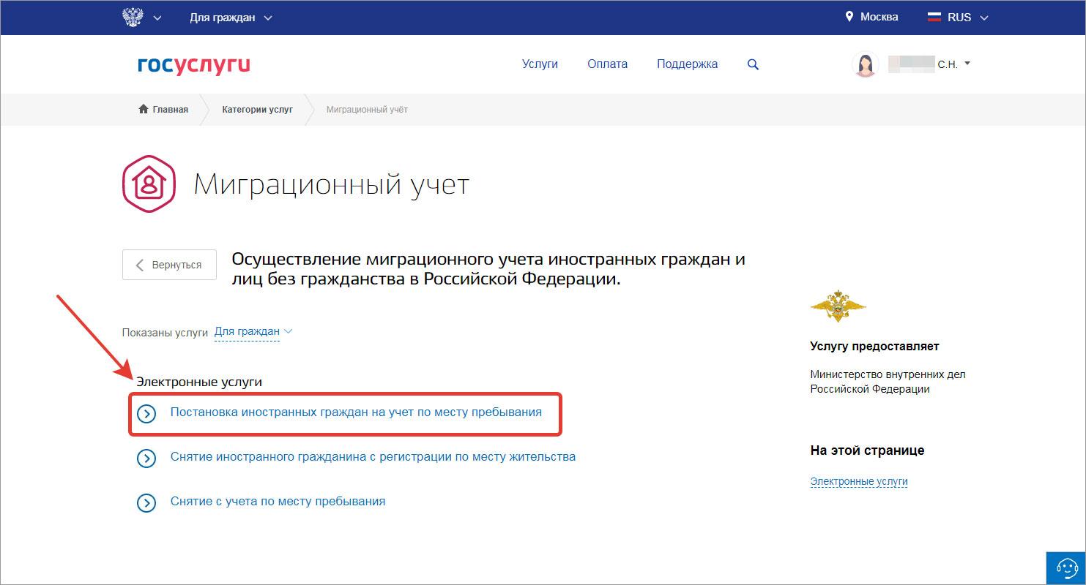Screen dimensions: 1086x585
Task: Open the 'Для граждан' services filter dropdown
Action: point(253,331)
